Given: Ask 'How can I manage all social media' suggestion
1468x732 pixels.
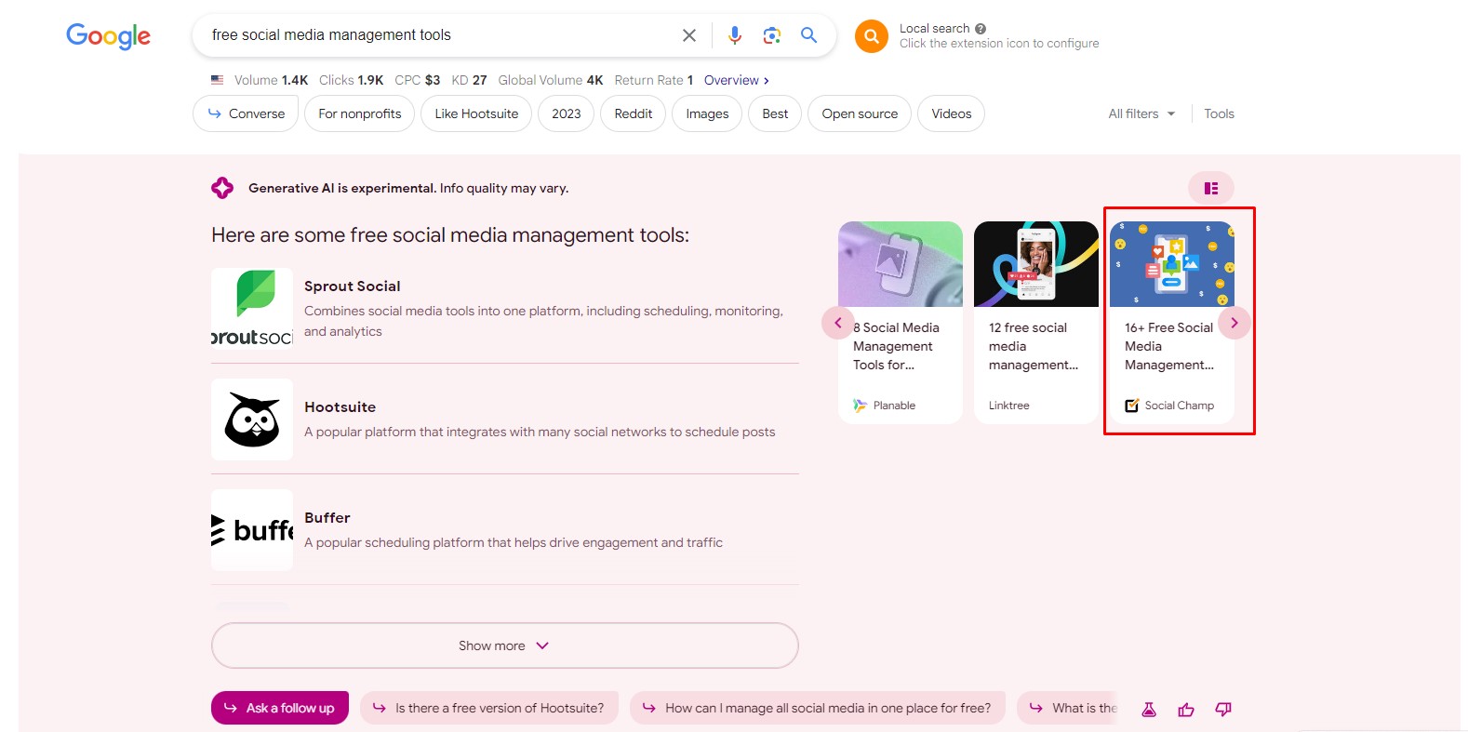Looking at the screenshot, I should (x=818, y=708).
